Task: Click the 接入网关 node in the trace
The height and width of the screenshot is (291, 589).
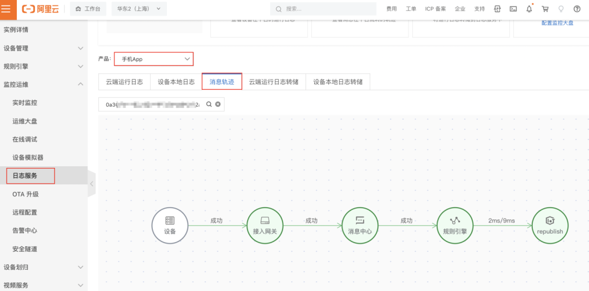Action: coord(265,225)
